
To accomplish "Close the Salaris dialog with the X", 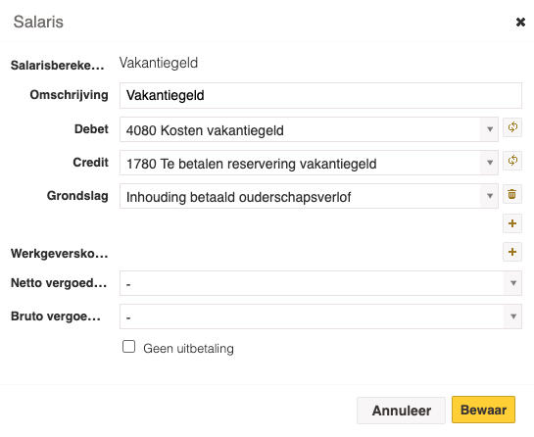I will pyautogui.click(x=520, y=23).
